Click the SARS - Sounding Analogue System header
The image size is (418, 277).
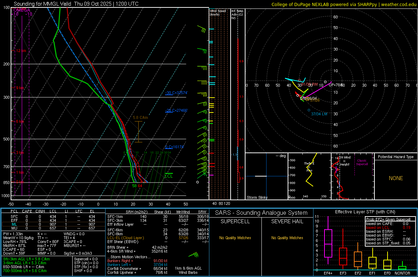(x=261, y=213)
